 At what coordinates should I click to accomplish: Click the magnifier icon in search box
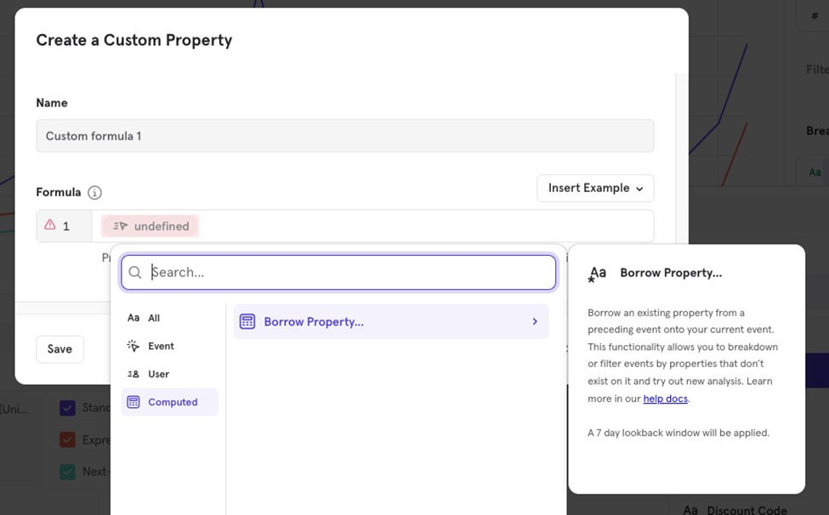(135, 273)
